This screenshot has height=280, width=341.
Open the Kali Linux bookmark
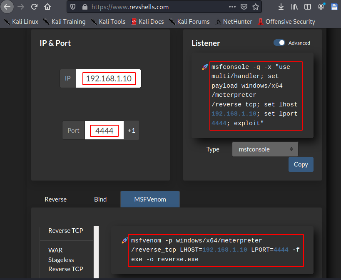[21, 22]
